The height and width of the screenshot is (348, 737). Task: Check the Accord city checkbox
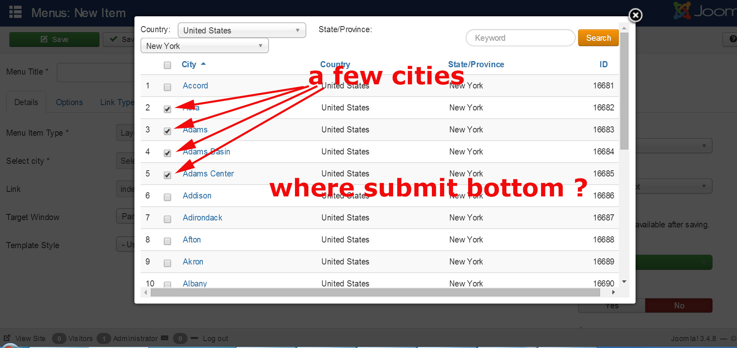pos(167,87)
